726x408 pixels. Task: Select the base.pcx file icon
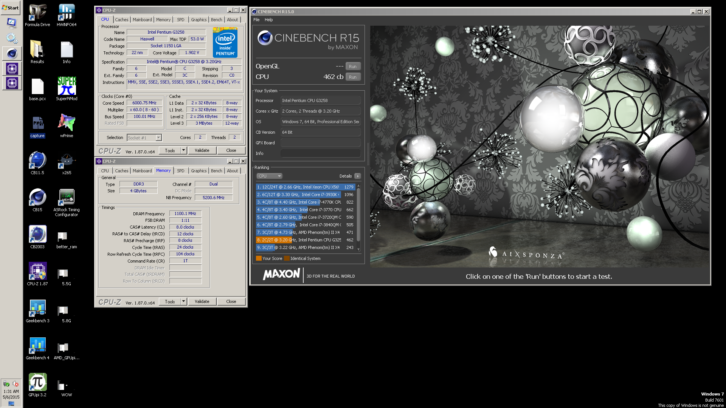37,89
